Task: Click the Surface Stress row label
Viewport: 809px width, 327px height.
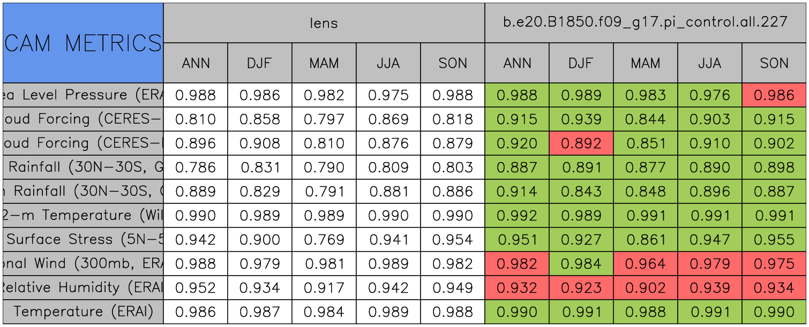Action: click(83, 240)
